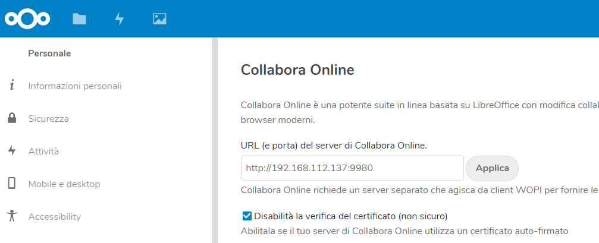Click the 'Abilitala se il tuo server' hint text
This screenshot has width=599, height=243.
point(404,231)
